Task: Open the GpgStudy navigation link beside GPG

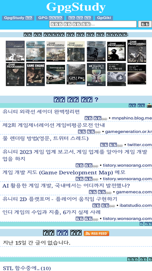Action: coord(18,18)
